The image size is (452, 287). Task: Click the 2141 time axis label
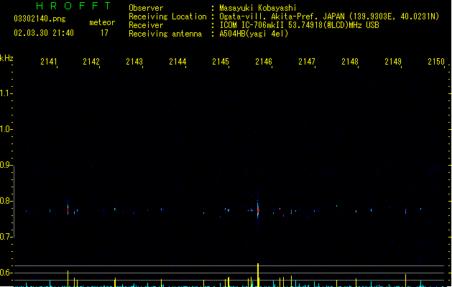coord(48,62)
